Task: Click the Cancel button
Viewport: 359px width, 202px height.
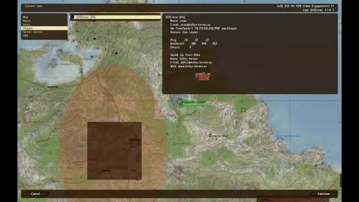Action: [35, 194]
